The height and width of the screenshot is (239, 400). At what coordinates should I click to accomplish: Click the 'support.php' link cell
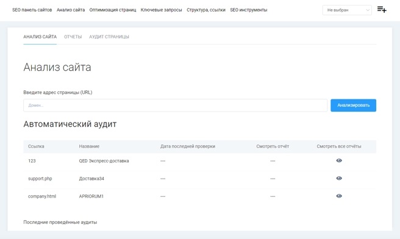pos(40,179)
